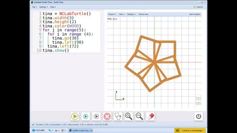Image resolution: width=237 pixels, height=133 pixels.
Task: Zoom in with the plus magnifier
Action: pyautogui.click(x=128, y=116)
